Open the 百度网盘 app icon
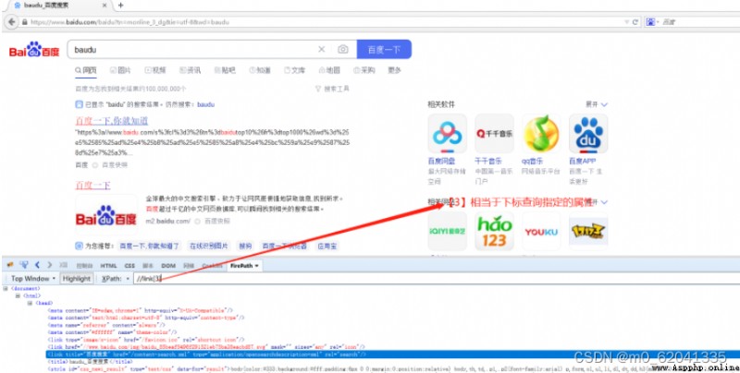Image resolution: width=740 pixels, height=373 pixels. point(447,133)
